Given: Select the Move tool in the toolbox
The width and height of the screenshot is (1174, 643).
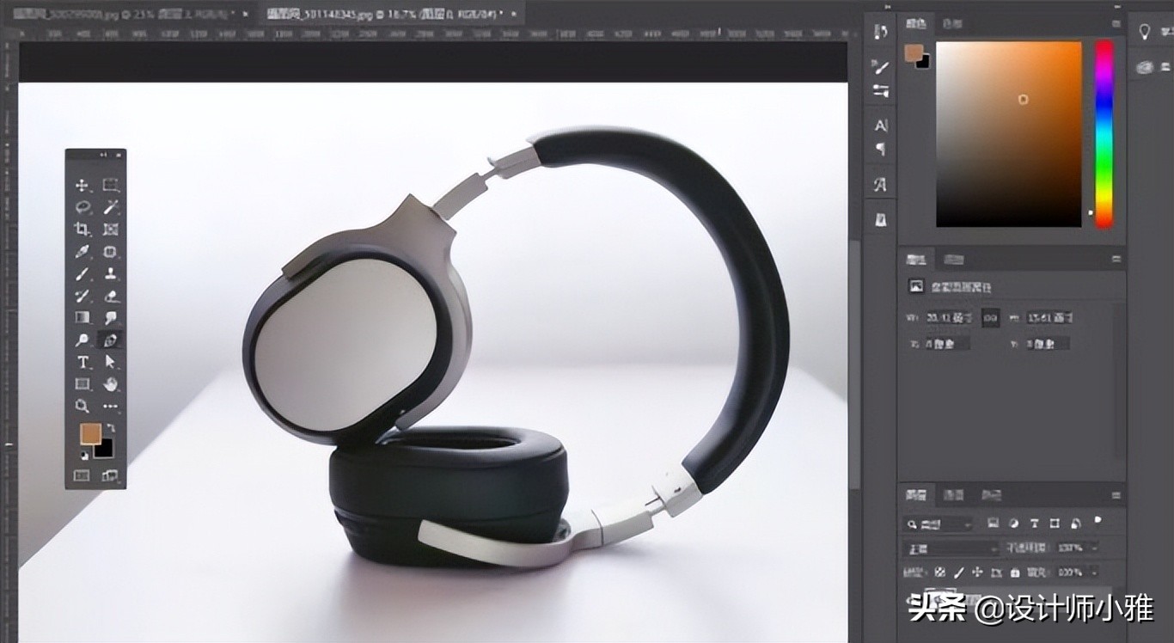Looking at the screenshot, I should (x=83, y=185).
